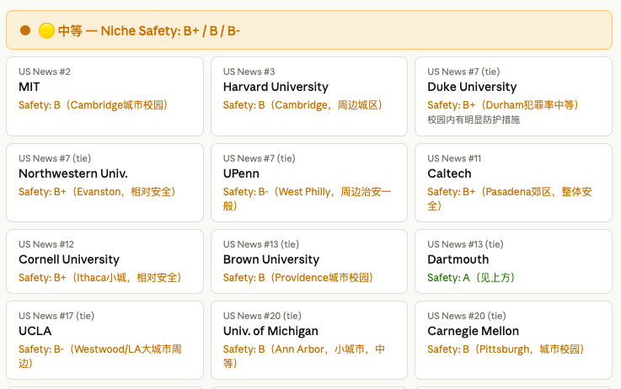Click the UPenn title
621x389 pixels.
click(x=241, y=173)
